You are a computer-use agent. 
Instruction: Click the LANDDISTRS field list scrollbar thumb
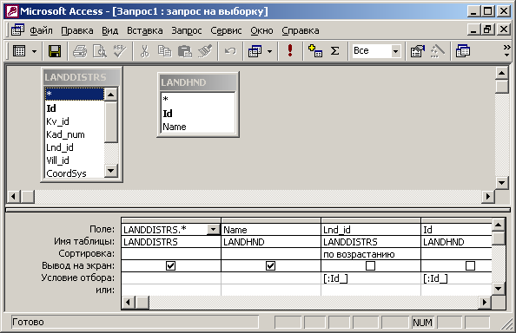(x=111, y=122)
